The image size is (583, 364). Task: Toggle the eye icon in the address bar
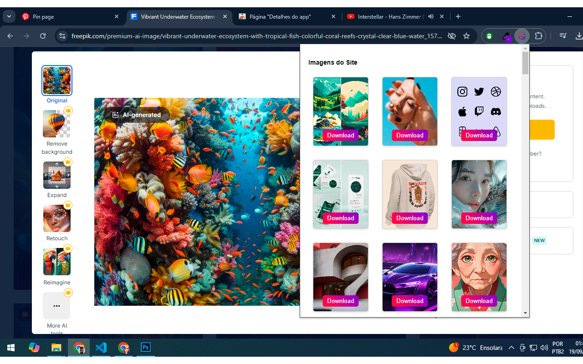[x=451, y=35]
